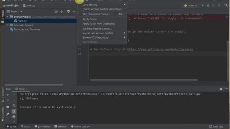Screen dimensions: 230x129
Task: Switch to the TODO tool window
Action: (26, 126)
